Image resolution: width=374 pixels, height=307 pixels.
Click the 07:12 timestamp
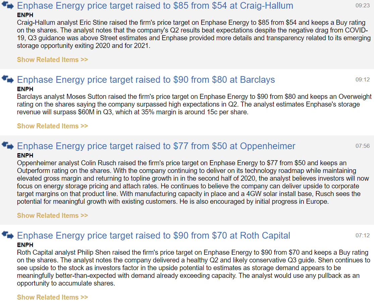(363, 236)
